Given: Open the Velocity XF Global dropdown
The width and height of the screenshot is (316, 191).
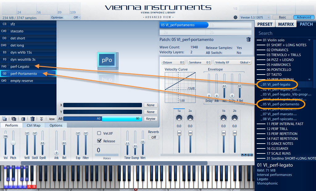Looking at the screenshot, I should [x=233, y=63].
